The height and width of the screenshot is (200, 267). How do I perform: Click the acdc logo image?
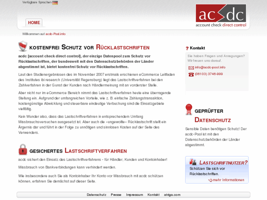pos(221,15)
